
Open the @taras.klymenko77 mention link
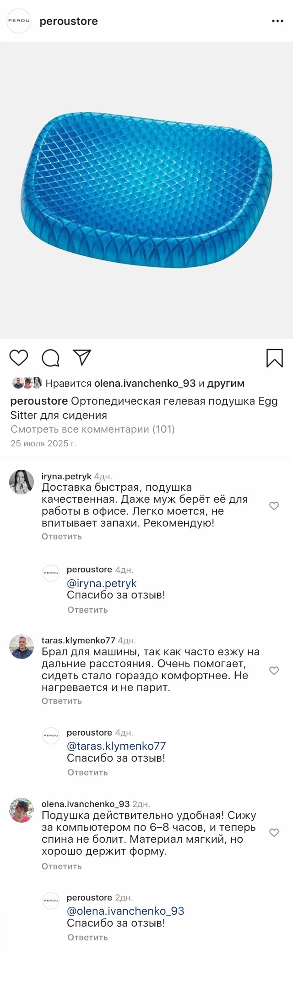116,746
